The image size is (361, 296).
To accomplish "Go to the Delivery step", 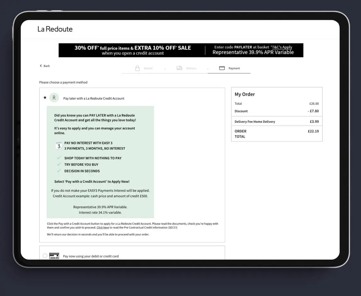I will (186, 68).
